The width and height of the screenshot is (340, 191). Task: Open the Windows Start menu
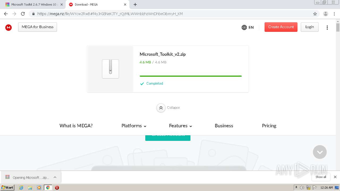pos(7,187)
